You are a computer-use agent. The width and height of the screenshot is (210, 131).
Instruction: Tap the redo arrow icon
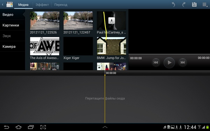[184, 5]
